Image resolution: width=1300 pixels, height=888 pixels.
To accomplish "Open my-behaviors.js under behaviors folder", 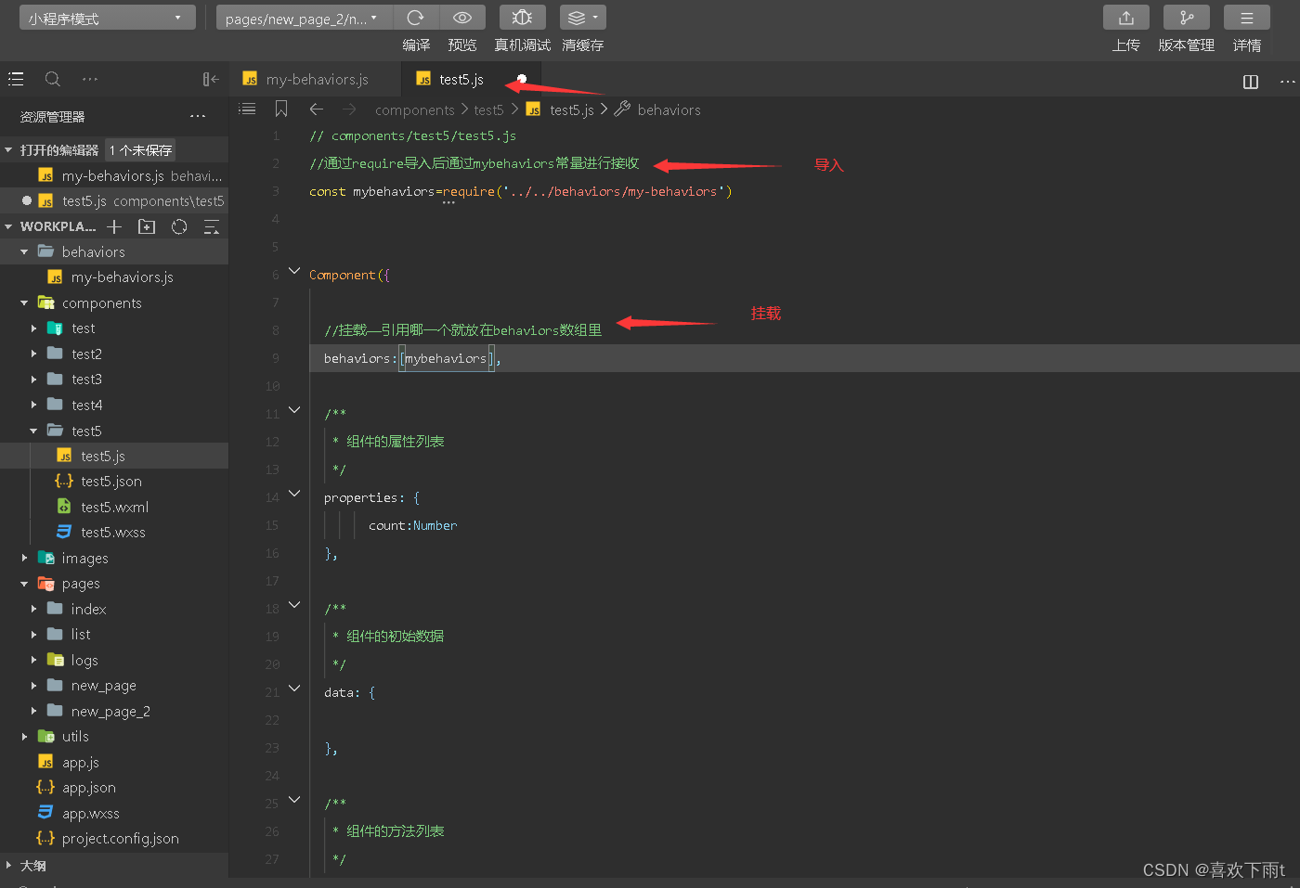I will (x=114, y=277).
